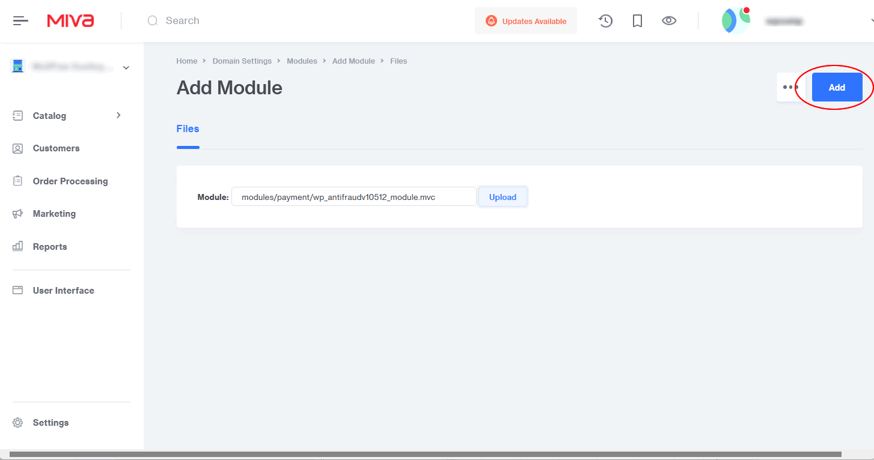Navigate to Domain Settings breadcrumb
This screenshot has width=874, height=460.
[x=242, y=61]
